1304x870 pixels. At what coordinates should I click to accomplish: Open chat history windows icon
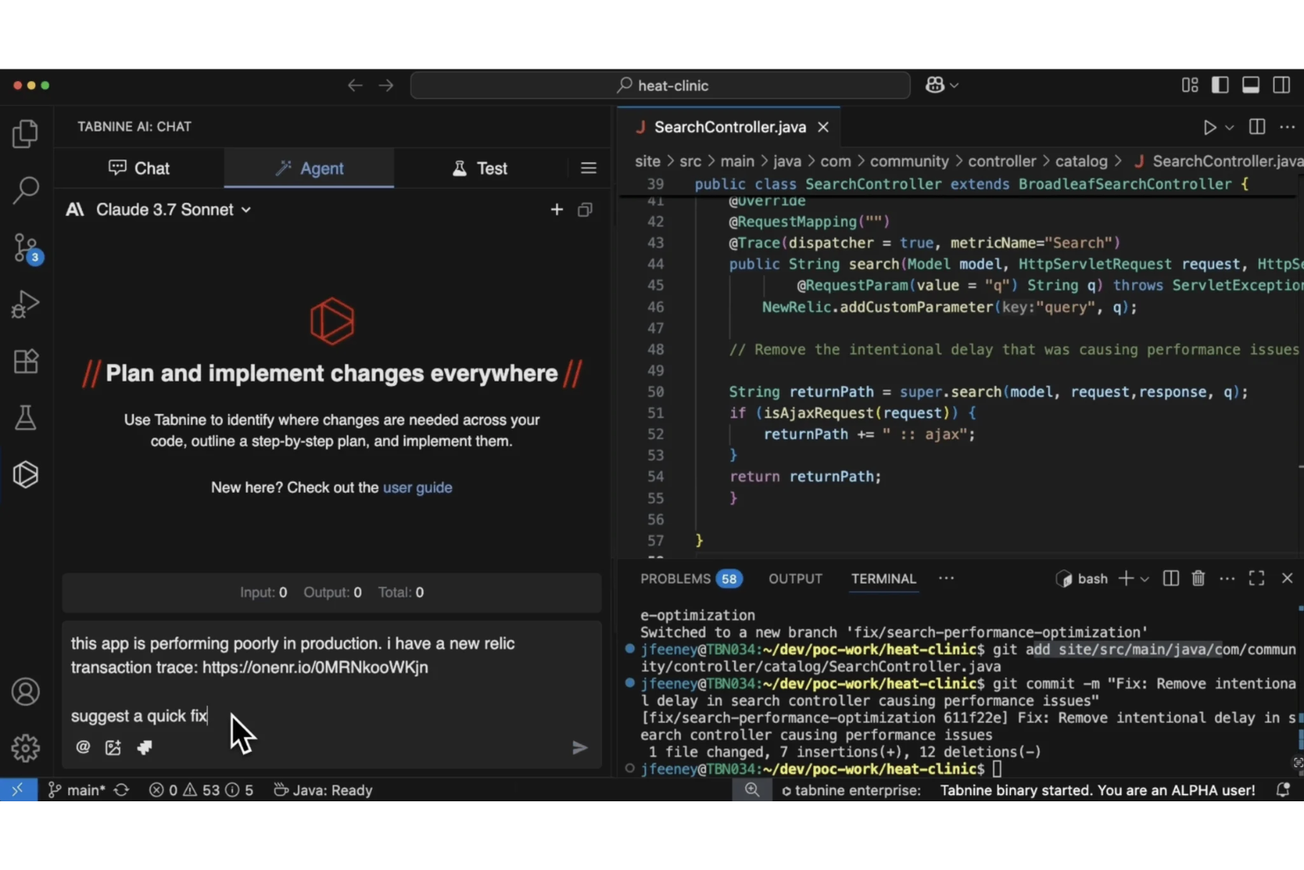pyautogui.click(x=585, y=210)
